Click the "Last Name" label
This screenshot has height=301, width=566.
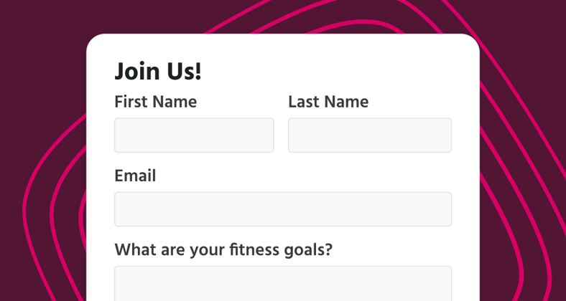(328, 102)
